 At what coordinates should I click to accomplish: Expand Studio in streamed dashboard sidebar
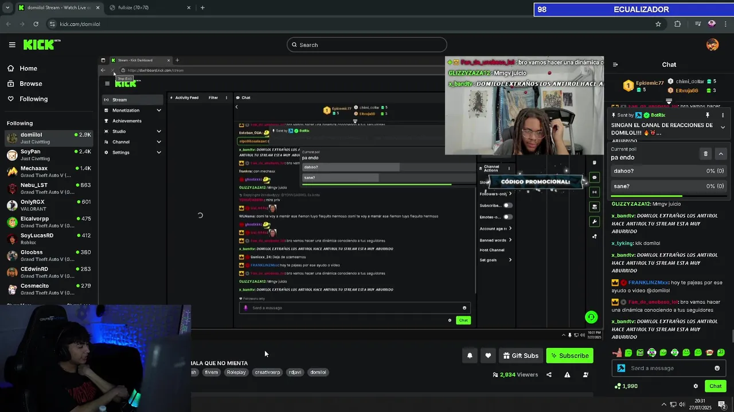pyautogui.click(x=159, y=131)
